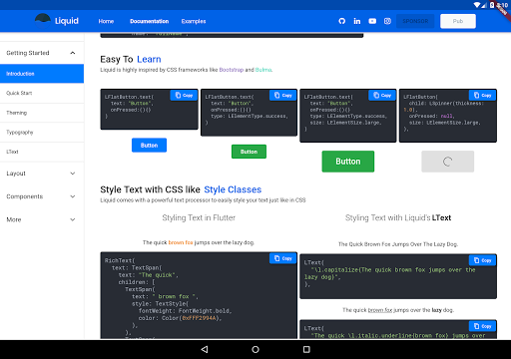Screen dimensions: 511x359
Task: Open the Instagram icon link
Action: pyautogui.click(x=387, y=21)
